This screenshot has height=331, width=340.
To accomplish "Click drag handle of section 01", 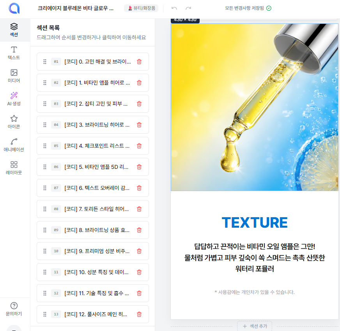I will pos(45,62).
